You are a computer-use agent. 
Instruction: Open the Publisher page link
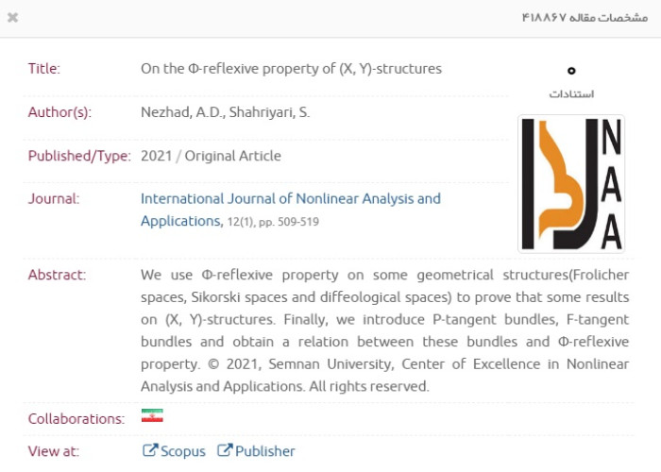tap(264, 451)
